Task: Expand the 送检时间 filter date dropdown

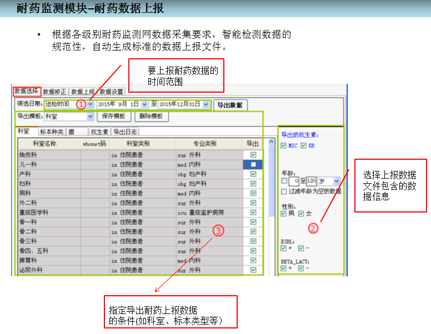Action: (x=91, y=104)
